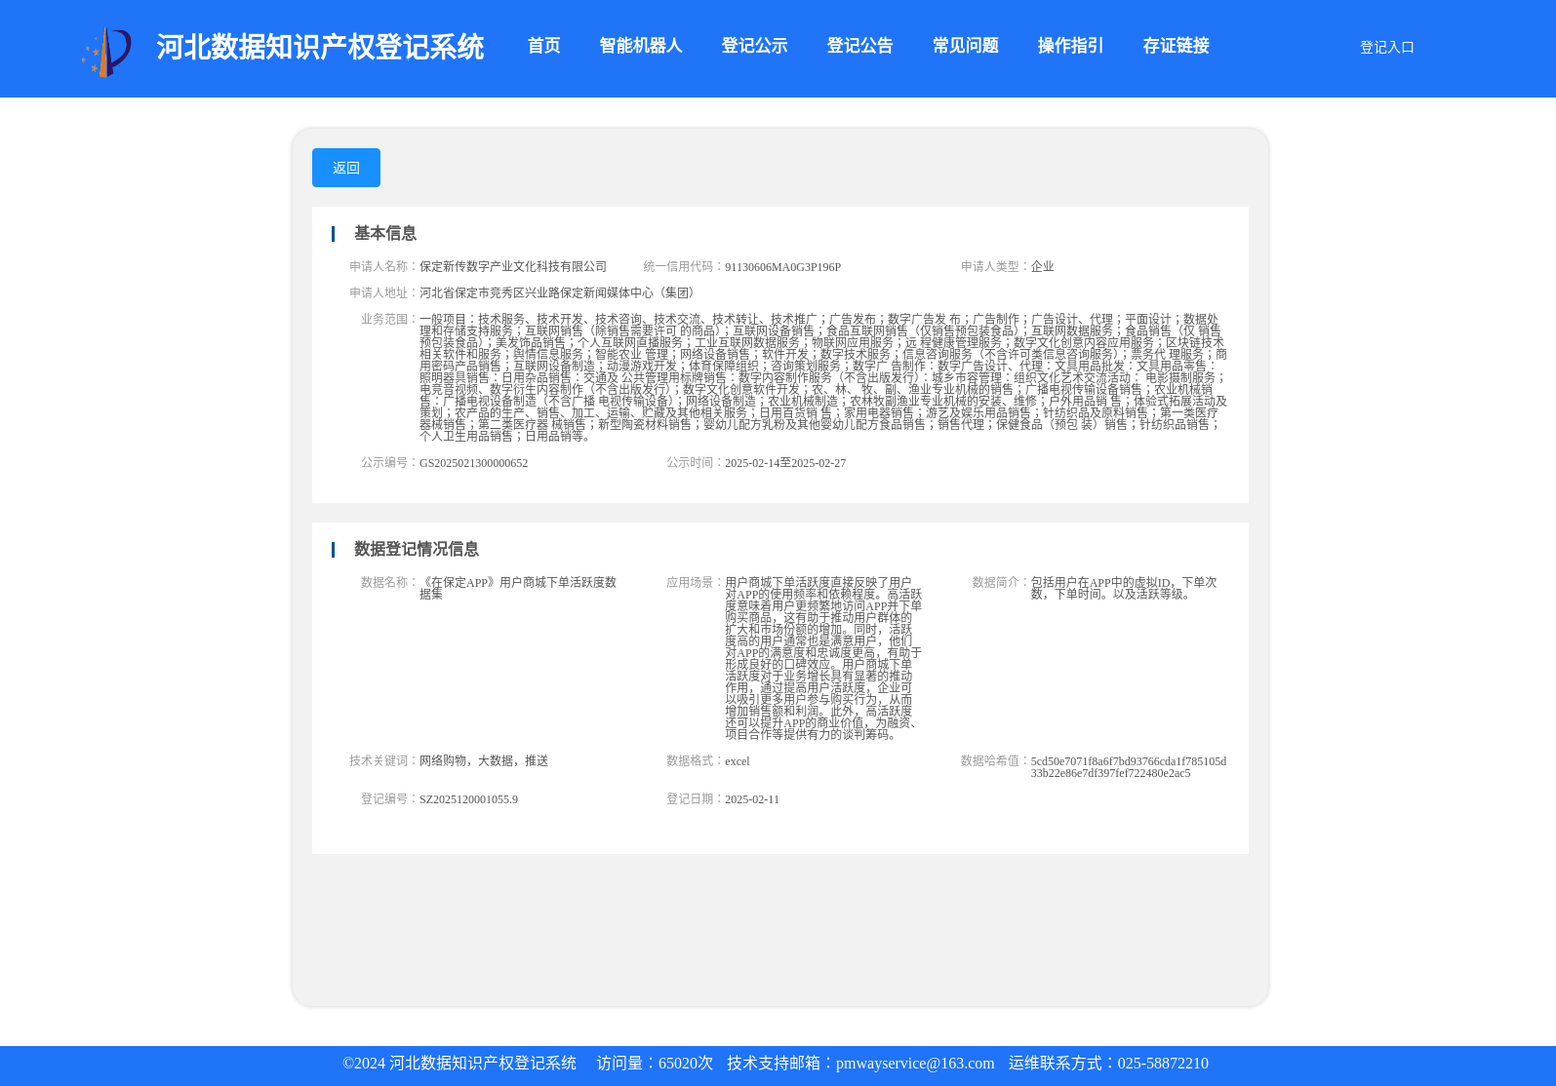Click the phone number 025-58872210
Screen dimensions: 1556x1086
1163,1064
